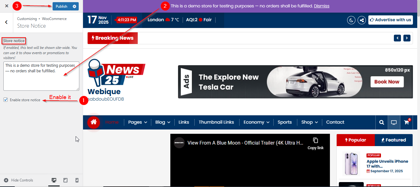Screen dimensions: 420x187
Task: Click the Publish button
Action: tap(61, 6)
